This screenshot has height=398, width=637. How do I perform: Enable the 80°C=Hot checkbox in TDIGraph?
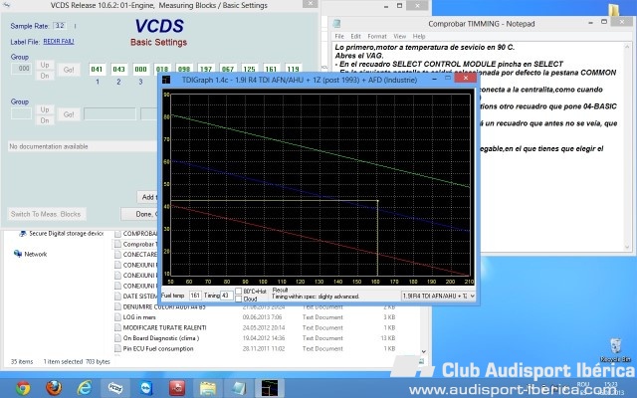pos(239,292)
